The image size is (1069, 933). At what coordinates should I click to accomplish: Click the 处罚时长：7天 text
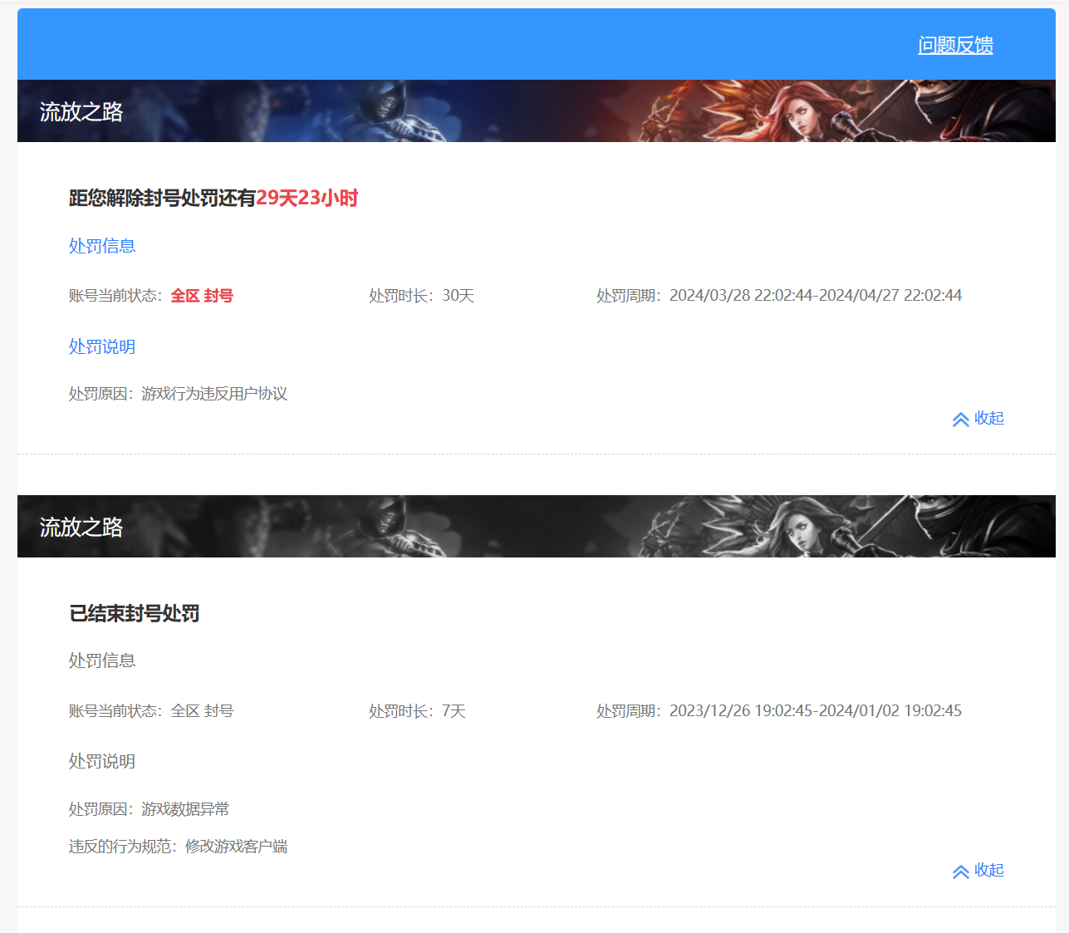coord(417,711)
